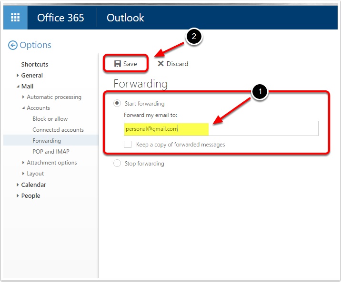Open Connected accounts settings
This screenshot has width=341, height=282.
click(x=58, y=130)
